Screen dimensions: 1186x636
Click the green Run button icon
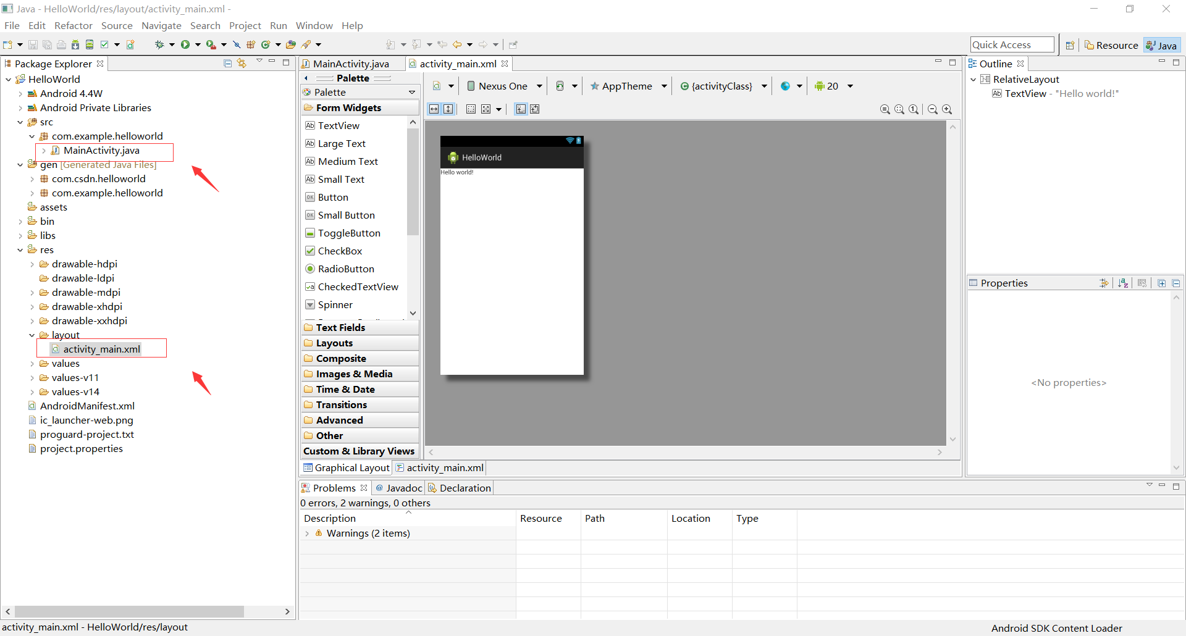[x=185, y=44]
